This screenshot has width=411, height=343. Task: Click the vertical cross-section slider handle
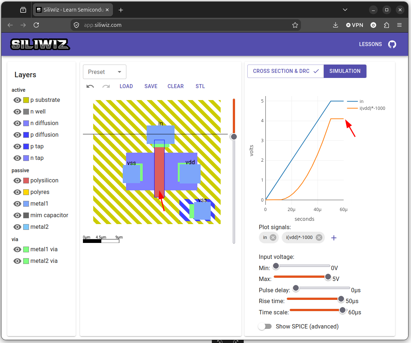coord(234,137)
